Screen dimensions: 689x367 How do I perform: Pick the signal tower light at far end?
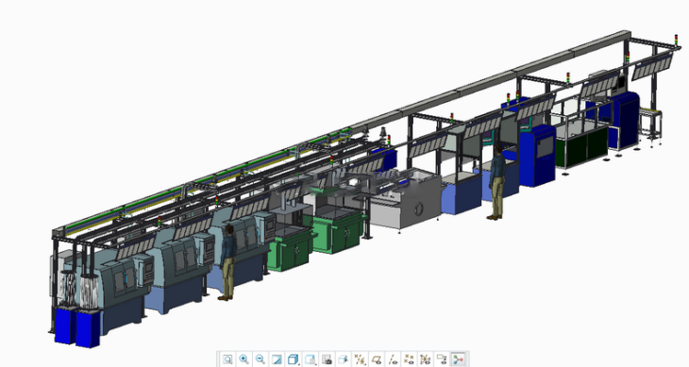pos(676,40)
